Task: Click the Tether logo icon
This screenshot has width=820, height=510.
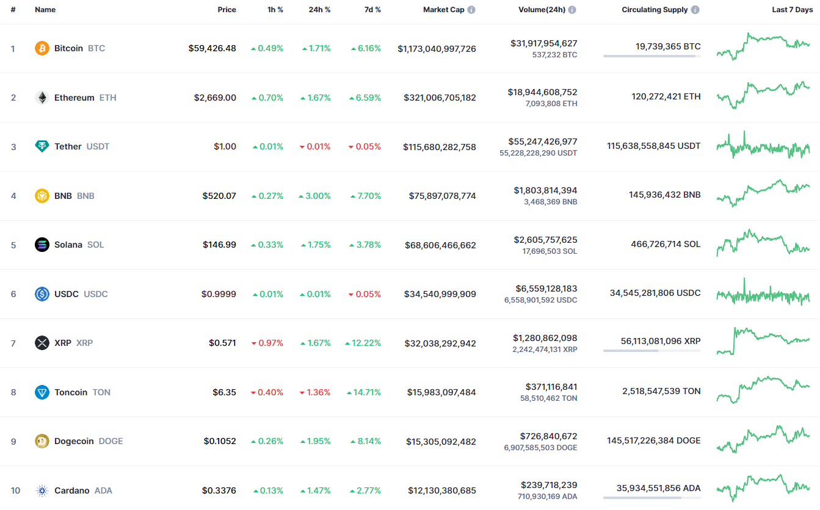Action: tap(42, 146)
